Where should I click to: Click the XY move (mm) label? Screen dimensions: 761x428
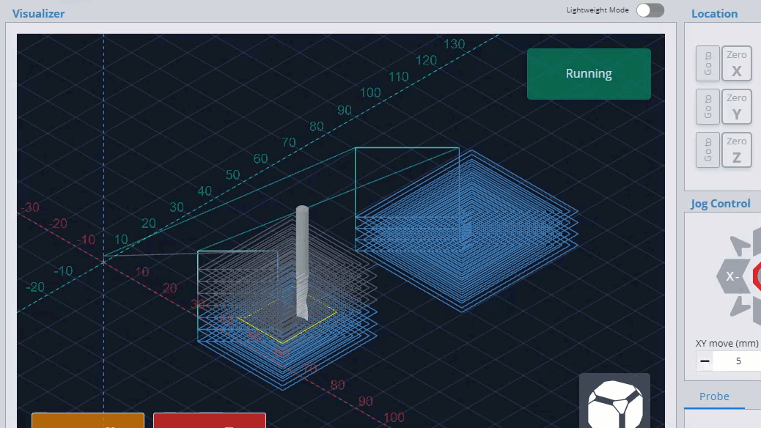tap(727, 343)
